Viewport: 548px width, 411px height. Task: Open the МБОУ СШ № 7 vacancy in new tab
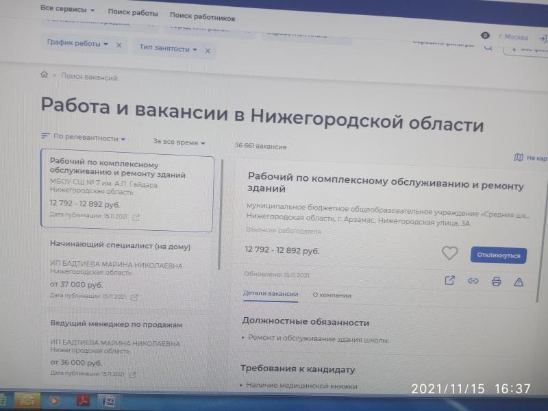point(136,218)
